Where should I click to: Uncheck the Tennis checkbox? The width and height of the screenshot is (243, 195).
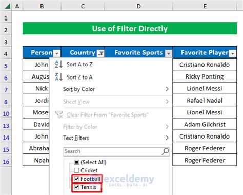click(76, 187)
